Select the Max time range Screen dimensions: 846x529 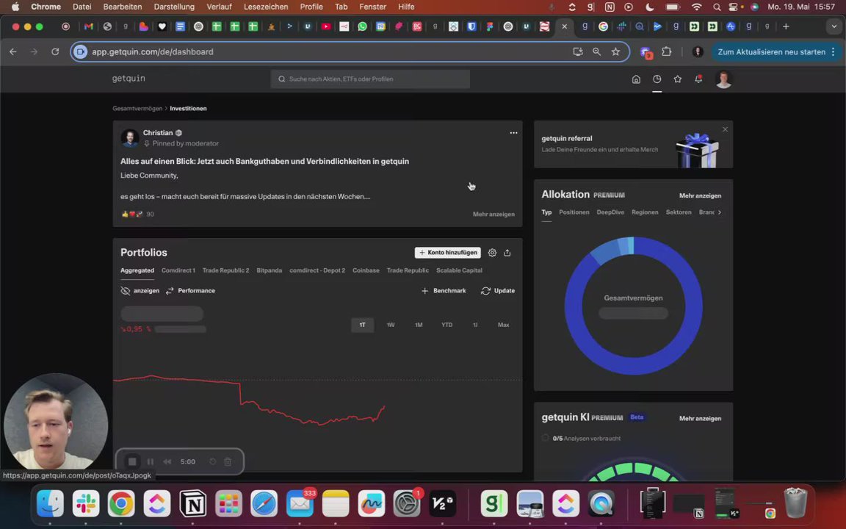point(503,325)
